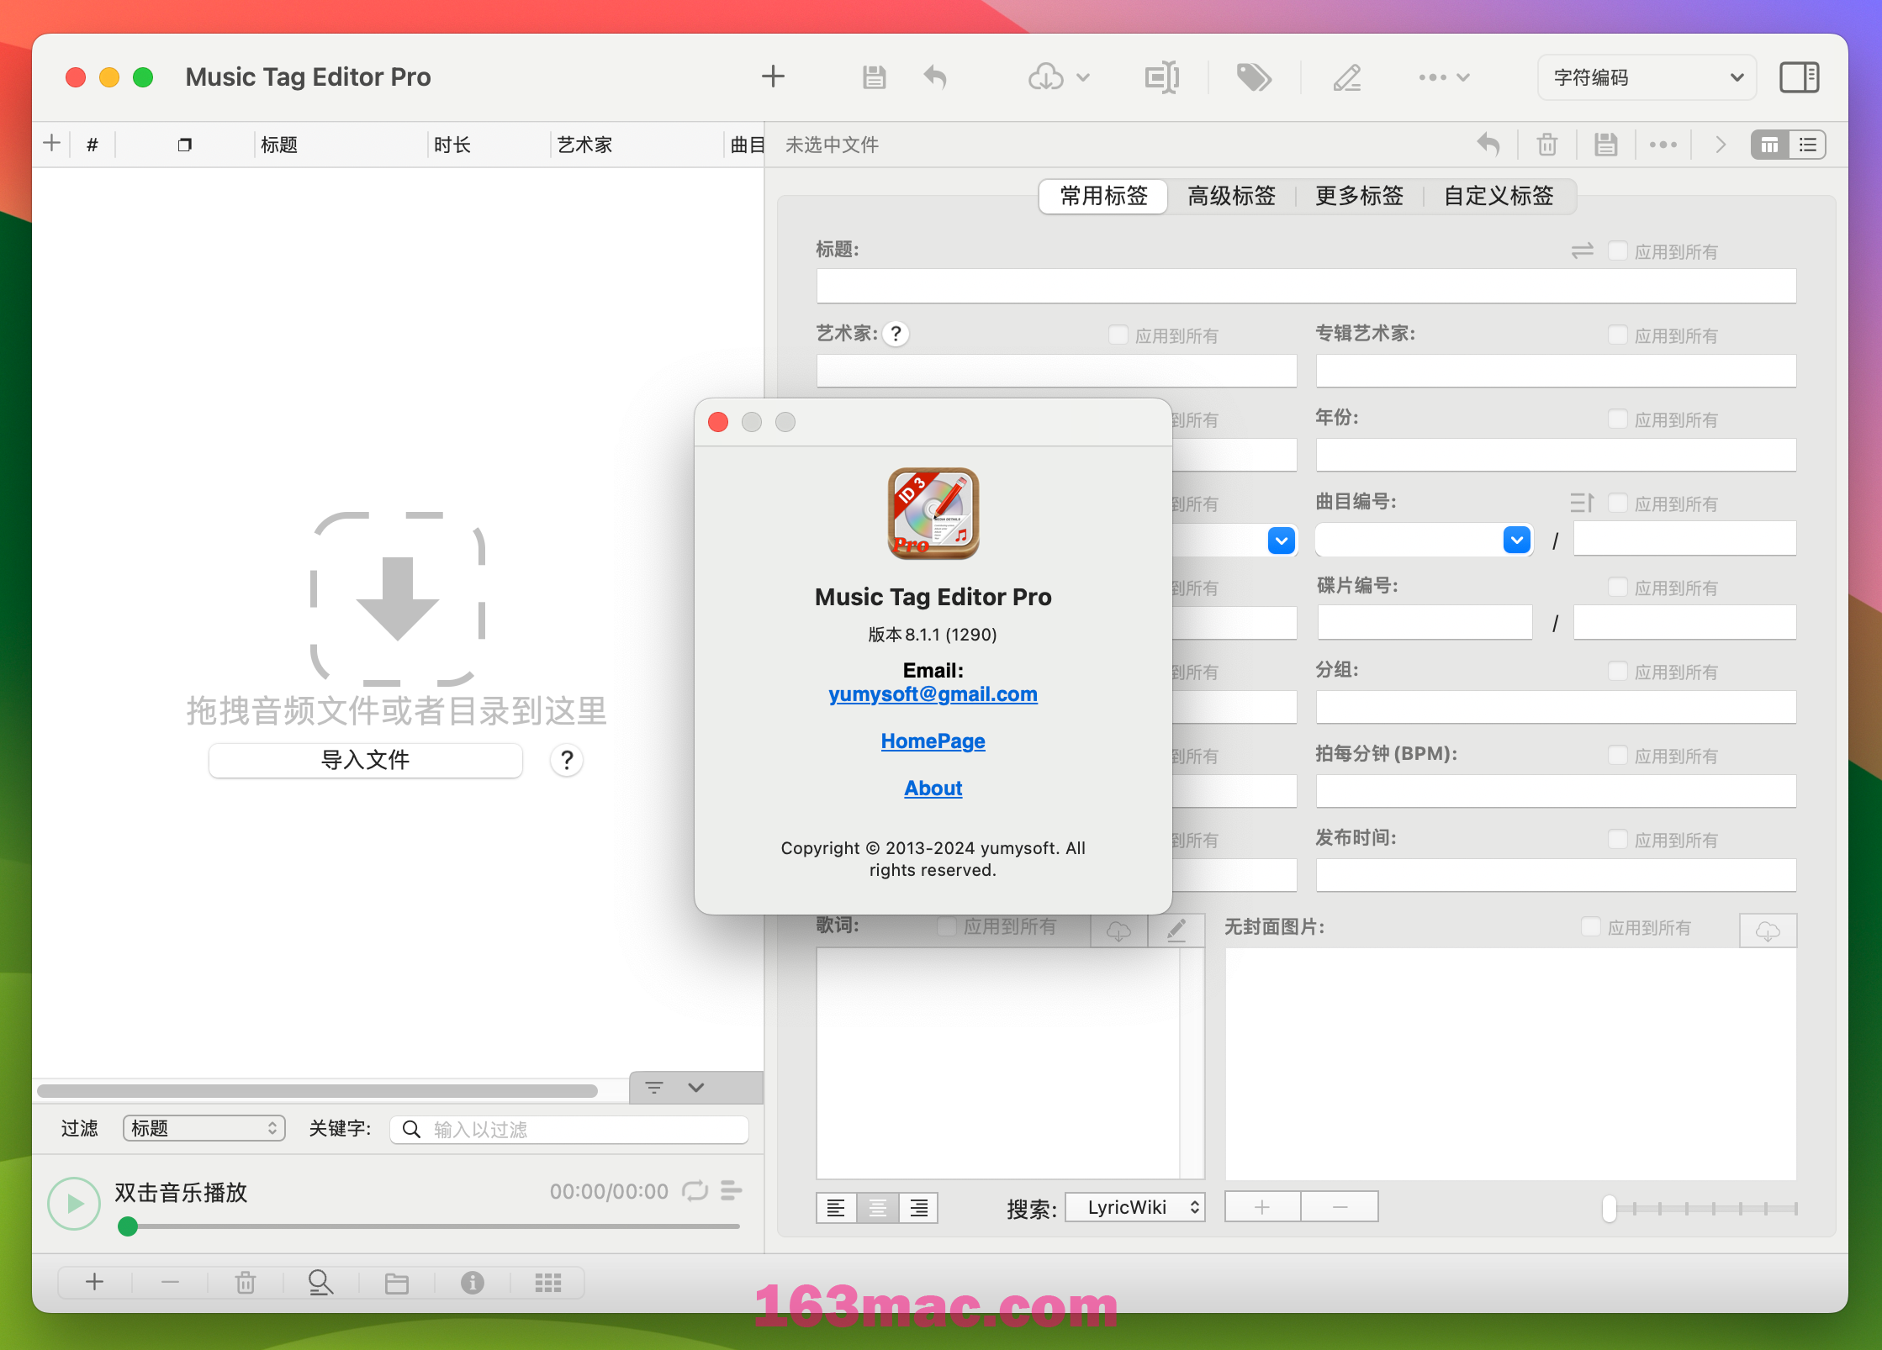Click the filter lines icon below file list

654,1087
